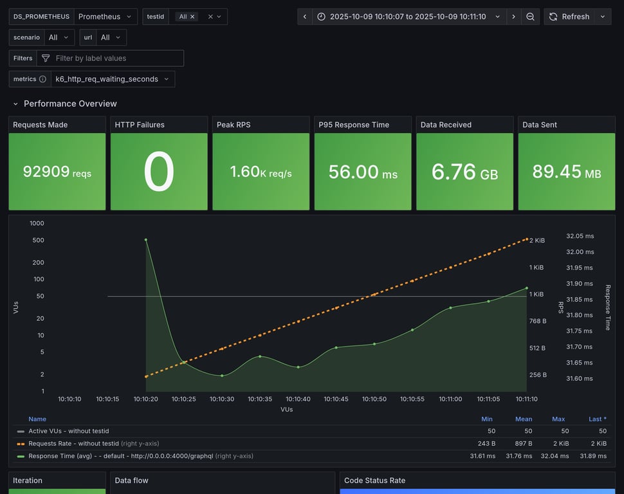Viewport: 624px width, 494px height.
Task: Click the Code Status Rate panel title
Action: 374,480
